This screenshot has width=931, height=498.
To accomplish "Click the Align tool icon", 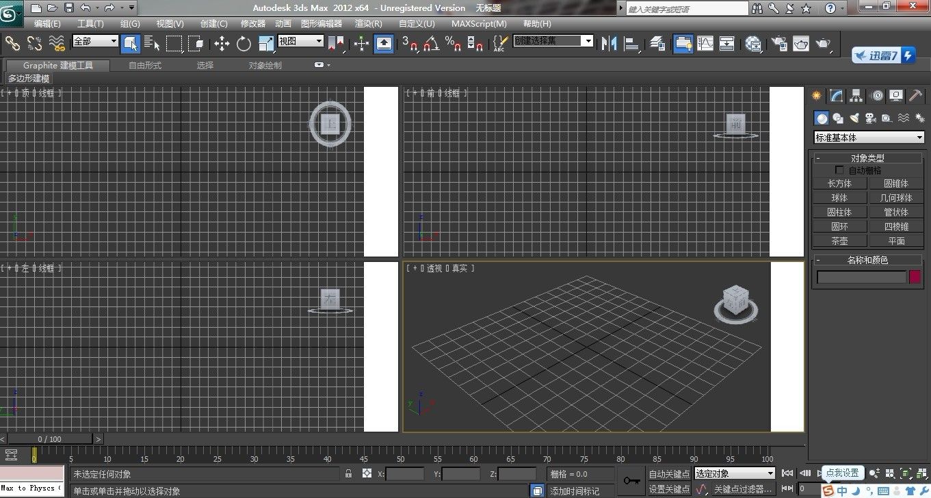I will click(x=631, y=43).
